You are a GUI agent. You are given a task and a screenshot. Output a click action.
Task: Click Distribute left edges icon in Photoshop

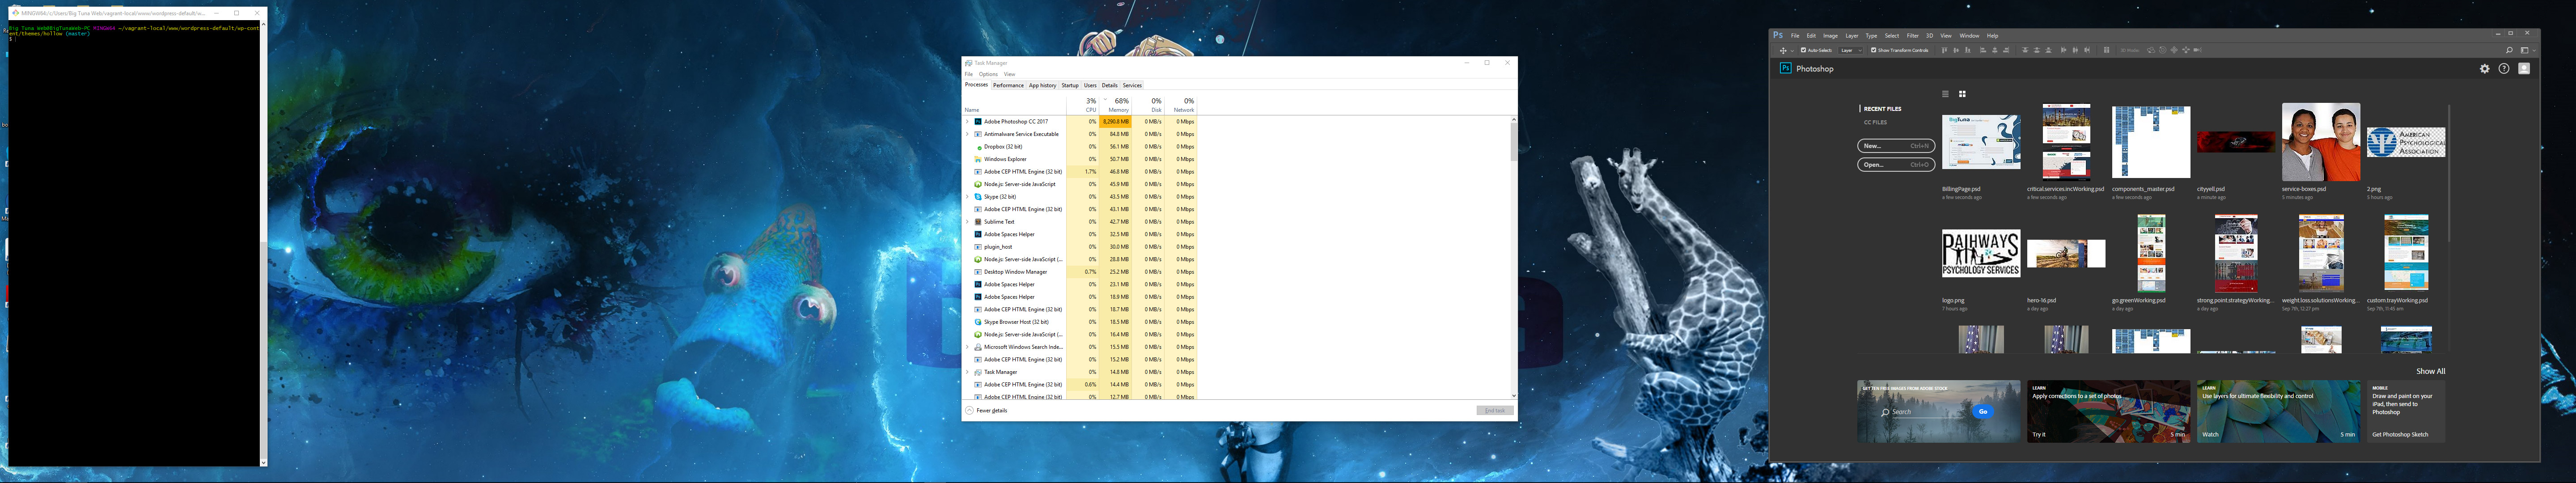pyautogui.click(x=2064, y=50)
